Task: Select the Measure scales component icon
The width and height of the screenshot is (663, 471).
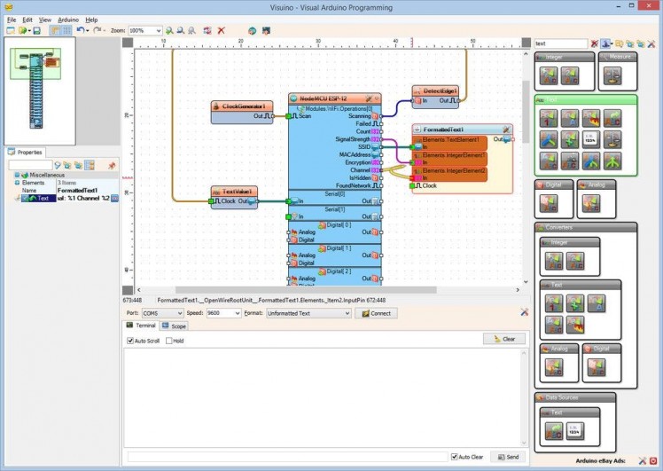Action: pos(612,76)
